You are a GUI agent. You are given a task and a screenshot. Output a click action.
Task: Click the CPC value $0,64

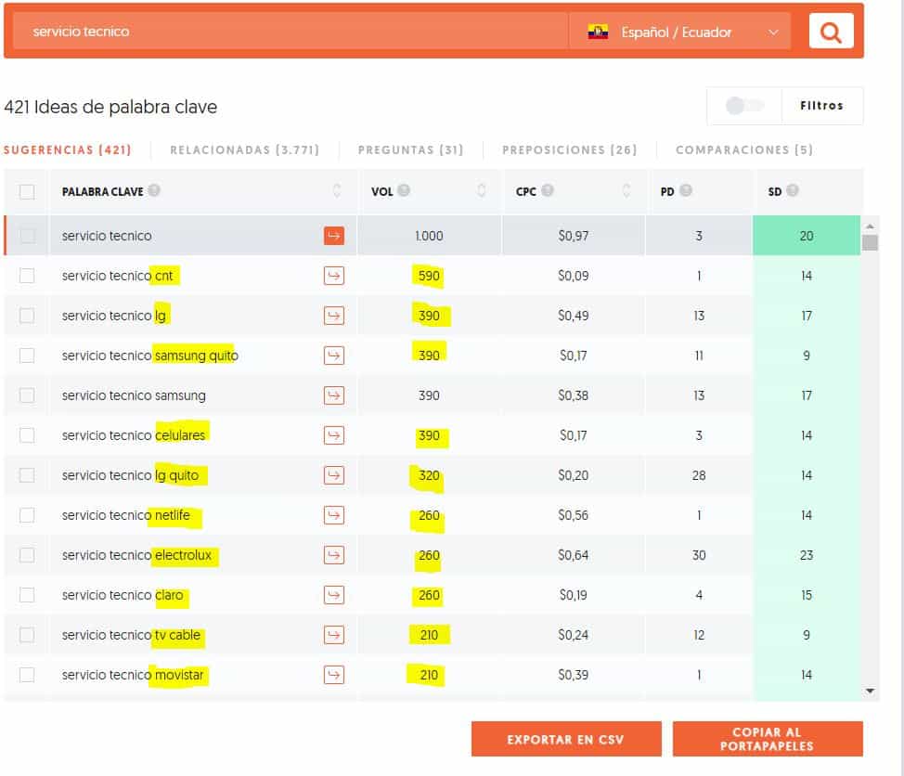pyautogui.click(x=573, y=555)
